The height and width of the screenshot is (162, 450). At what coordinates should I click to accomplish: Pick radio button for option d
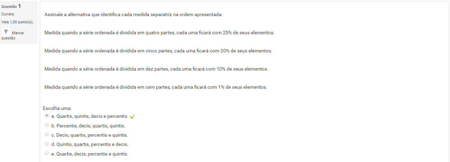pos(47,144)
